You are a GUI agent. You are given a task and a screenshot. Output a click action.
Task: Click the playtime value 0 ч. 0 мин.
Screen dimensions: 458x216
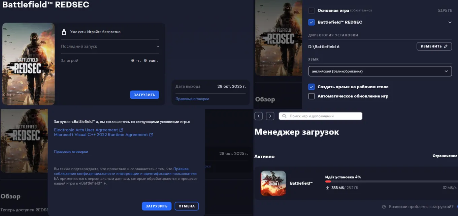coord(145,61)
